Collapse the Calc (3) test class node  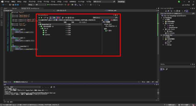(41, 29)
